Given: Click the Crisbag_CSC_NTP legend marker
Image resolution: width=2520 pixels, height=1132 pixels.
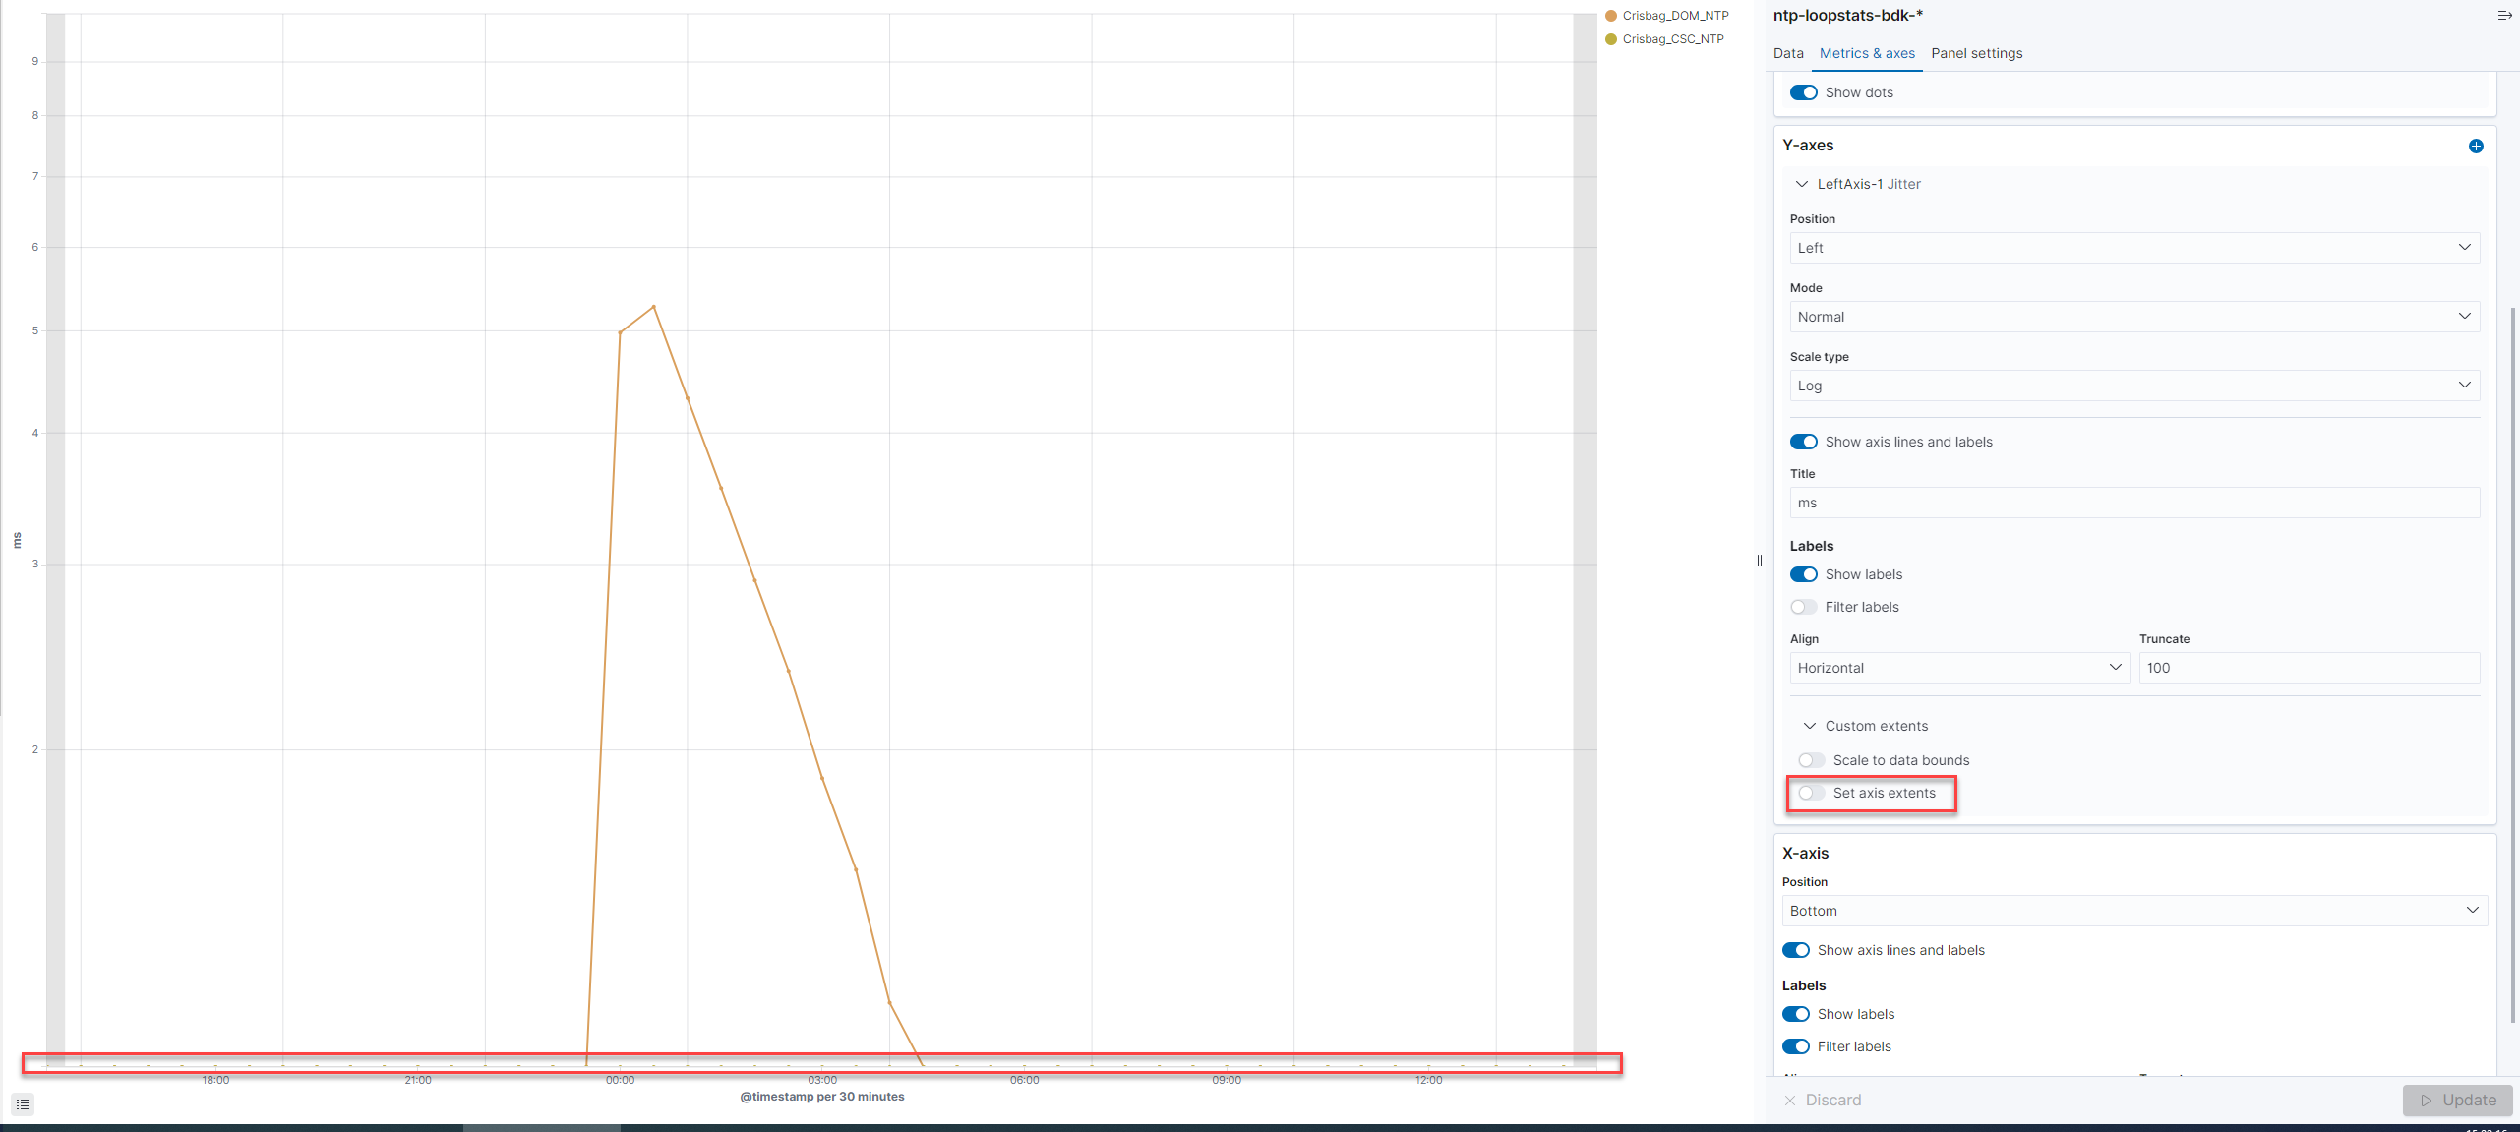Looking at the screenshot, I should (1611, 39).
